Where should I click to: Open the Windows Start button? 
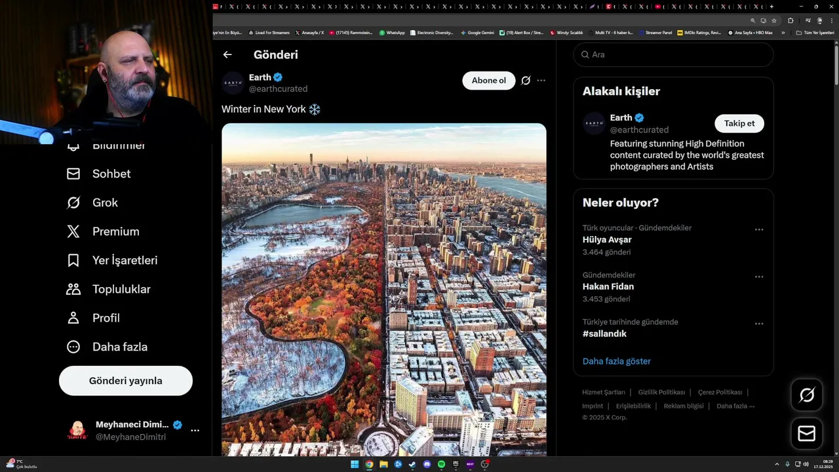pyautogui.click(x=355, y=464)
